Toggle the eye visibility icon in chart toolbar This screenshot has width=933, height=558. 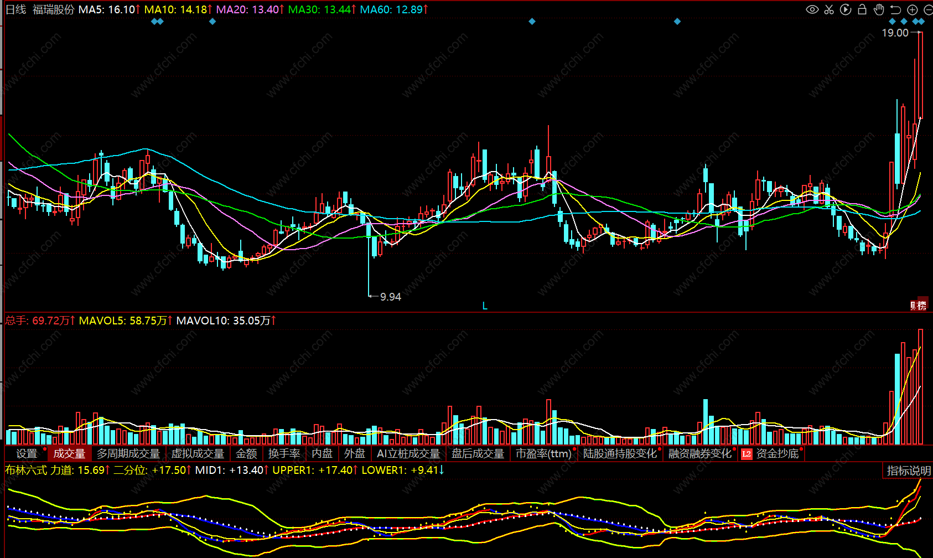click(x=812, y=9)
